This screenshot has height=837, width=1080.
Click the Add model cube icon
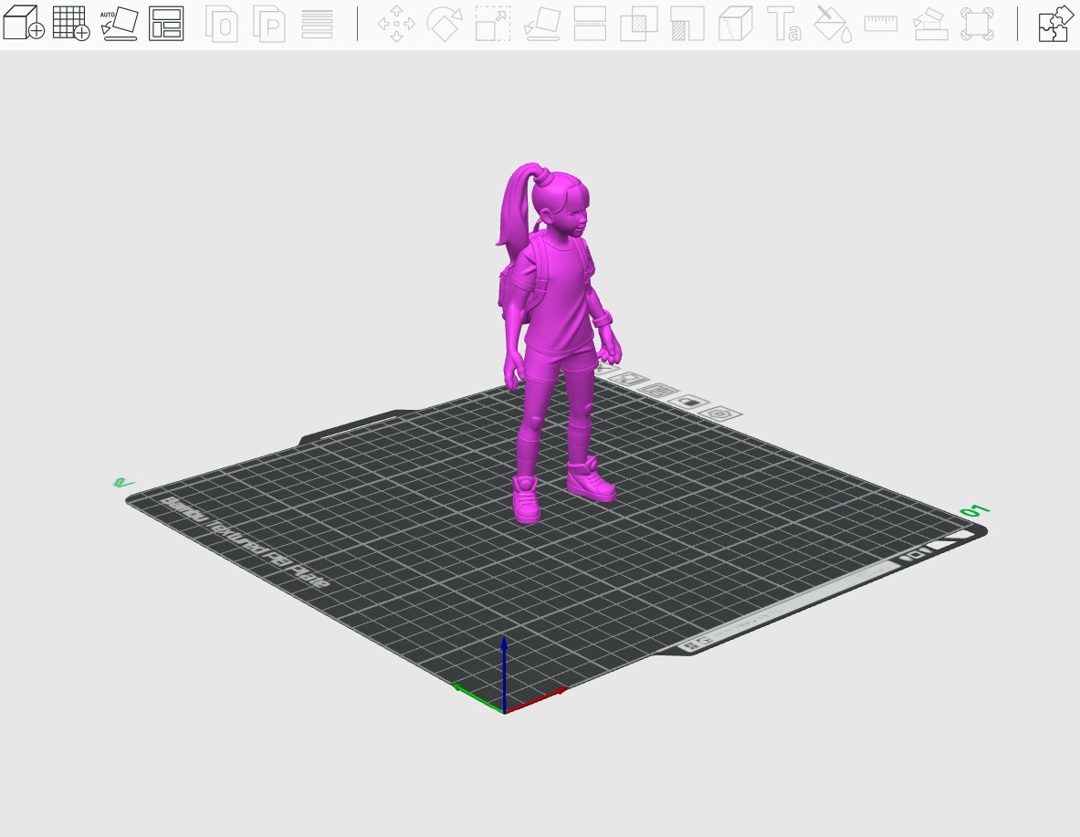(24, 23)
